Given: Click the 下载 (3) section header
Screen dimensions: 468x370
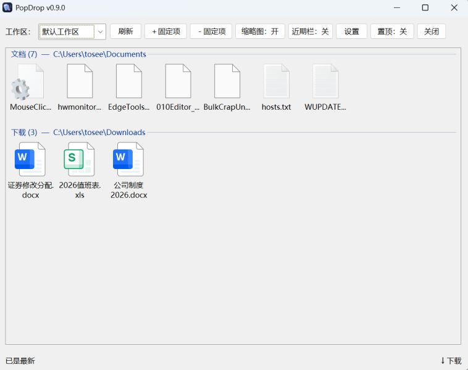Looking at the screenshot, I should [x=24, y=133].
